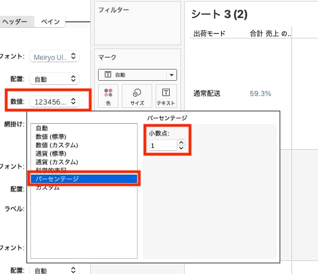Select 数値 (標準) format option
This screenshot has height=274, width=318.
click(x=51, y=137)
